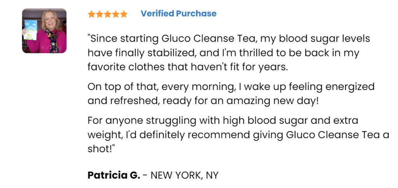The width and height of the screenshot is (398, 188).
Task: Click the first orange rating star
Action: 91,14
